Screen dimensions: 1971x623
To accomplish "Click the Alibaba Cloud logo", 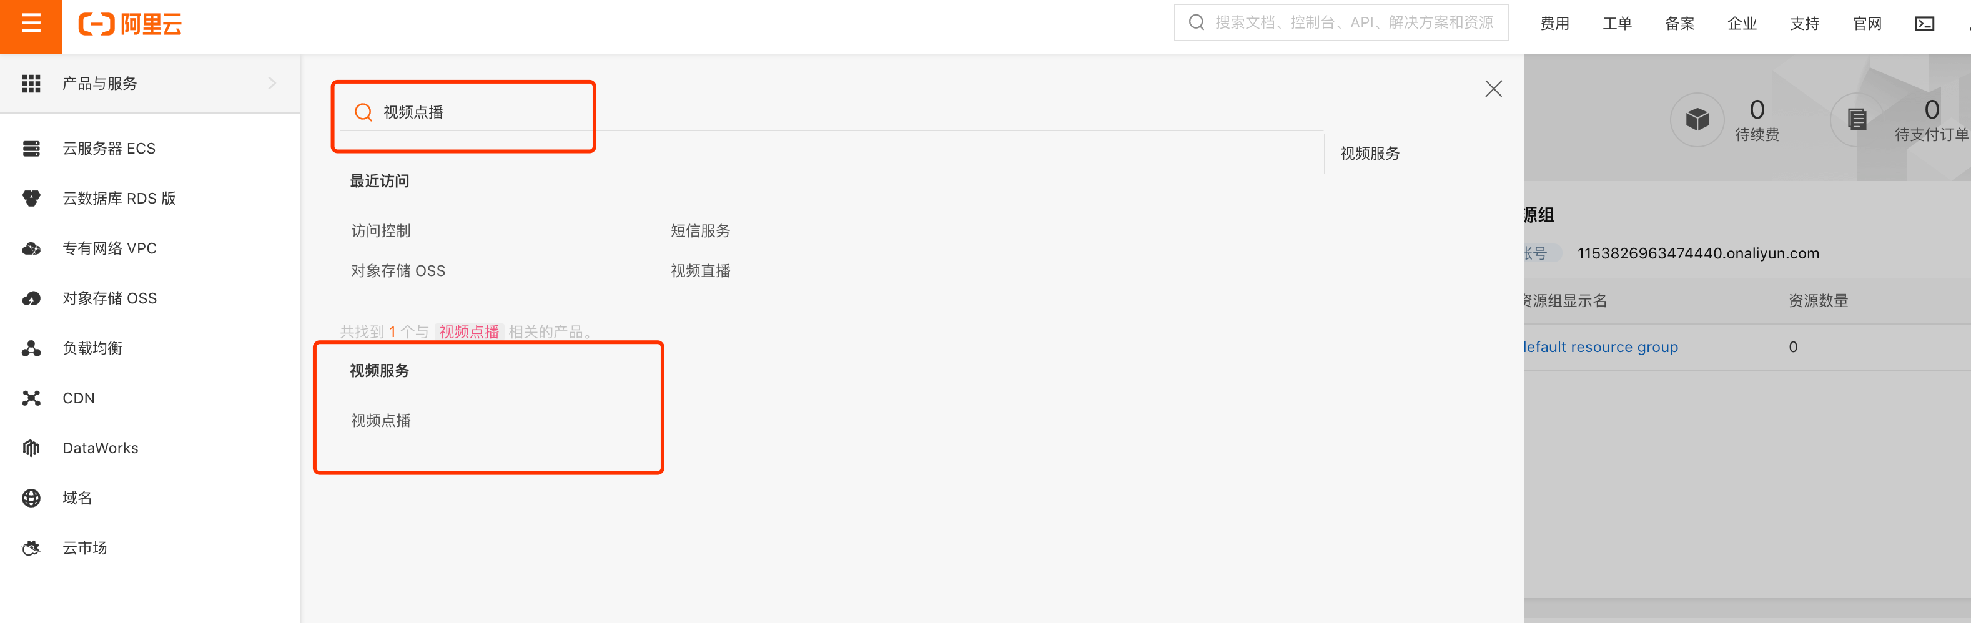I will pos(130,24).
